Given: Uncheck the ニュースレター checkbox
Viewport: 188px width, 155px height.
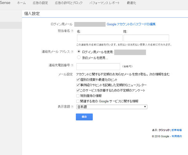Looking at the screenshot, I should point(78,85).
